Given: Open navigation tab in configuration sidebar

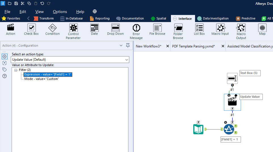Looking at the screenshot, I should (x=5, y=63).
